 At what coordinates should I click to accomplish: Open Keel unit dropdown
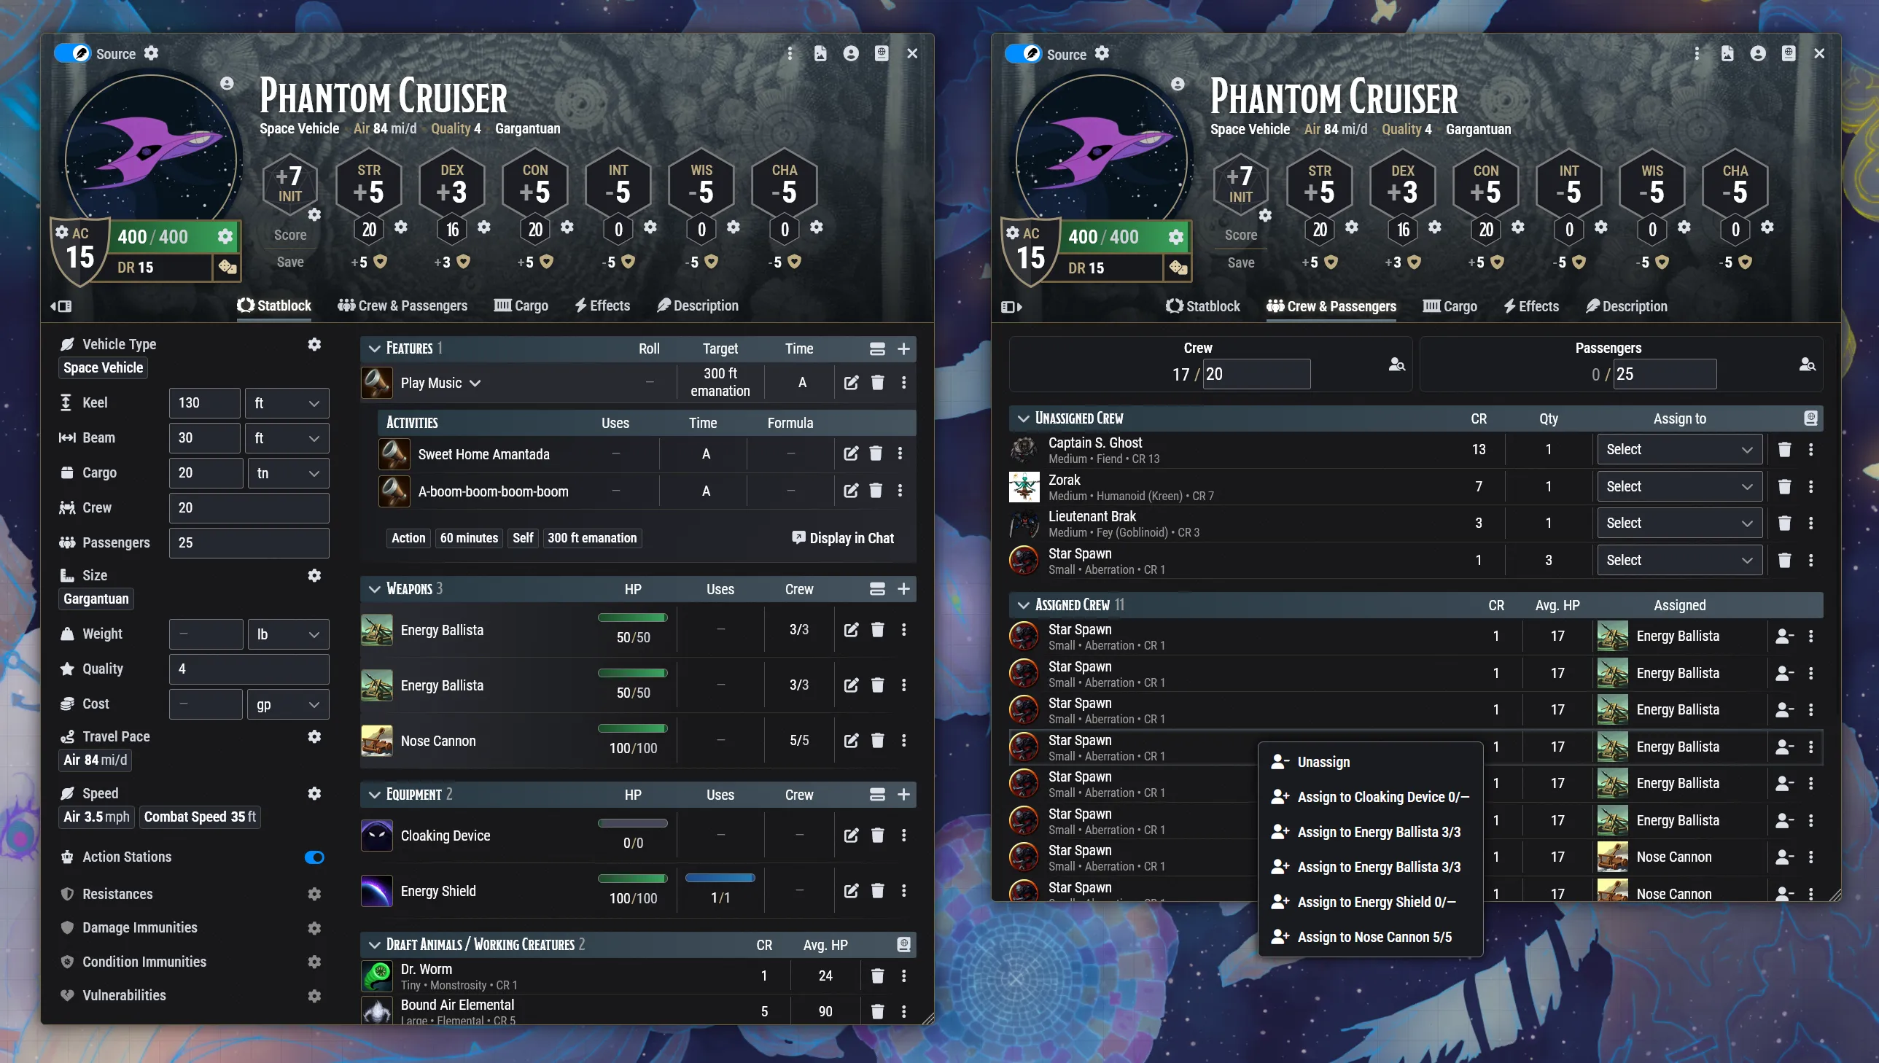coord(286,403)
